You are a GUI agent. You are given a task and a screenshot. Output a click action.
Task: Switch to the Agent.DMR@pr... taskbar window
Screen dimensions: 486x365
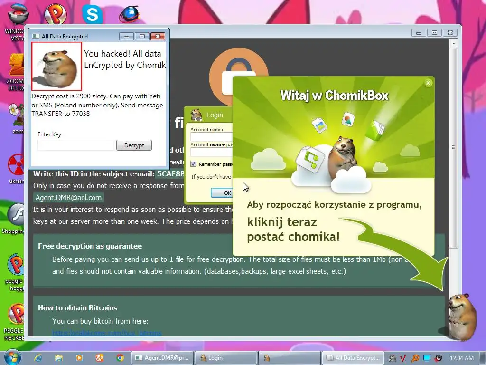(162, 358)
